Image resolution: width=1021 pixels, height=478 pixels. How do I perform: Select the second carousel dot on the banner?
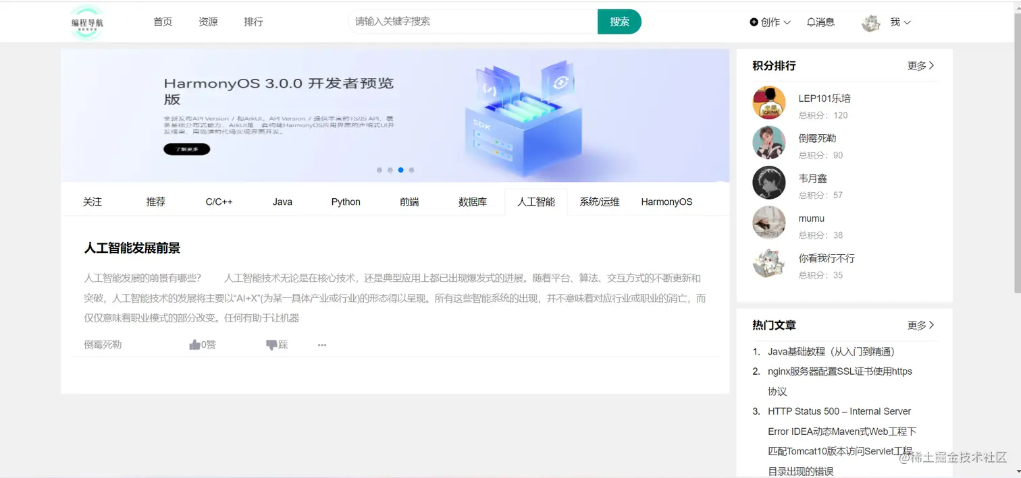(x=390, y=170)
